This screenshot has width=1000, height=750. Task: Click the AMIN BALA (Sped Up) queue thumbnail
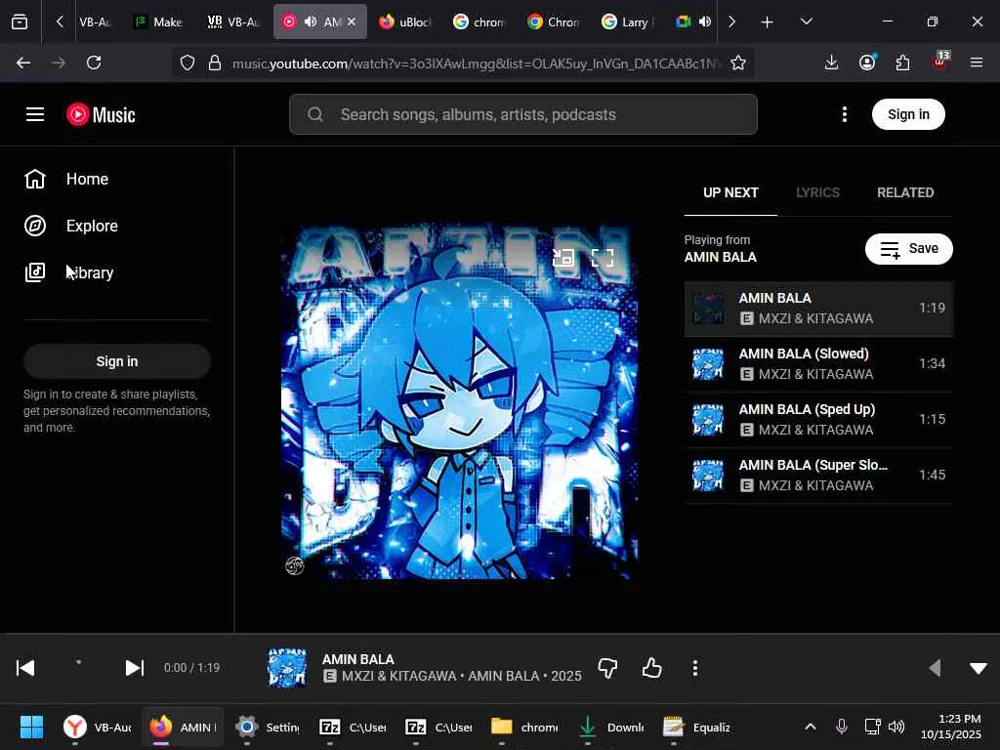tap(708, 420)
